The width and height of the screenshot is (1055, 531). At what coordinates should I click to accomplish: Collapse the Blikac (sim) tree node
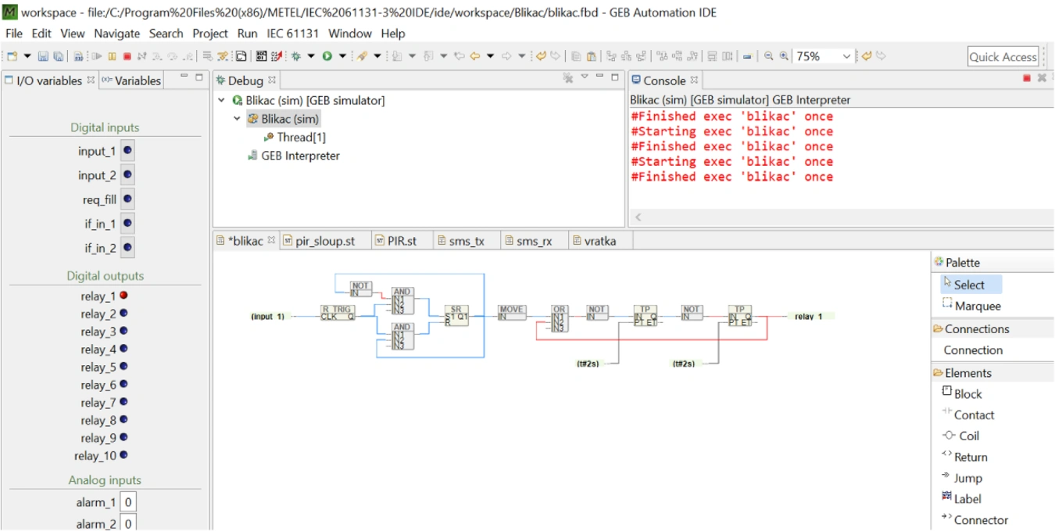pos(238,119)
